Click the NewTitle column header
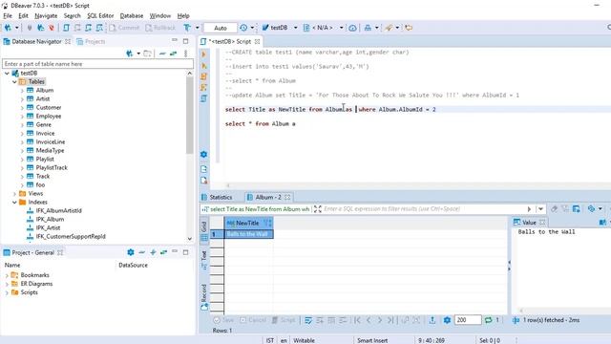 click(x=248, y=223)
